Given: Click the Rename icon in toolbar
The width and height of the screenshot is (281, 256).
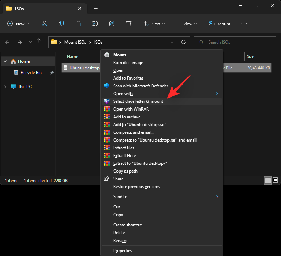Looking at the screenshot, I should (95, 24).
